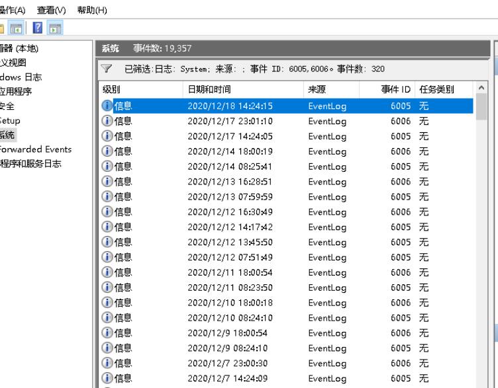The height and width of the screenshot is (388, 498).
Task: Click info icon of 2020/12/9 08:24:10 row
Action: pos(107,348)
